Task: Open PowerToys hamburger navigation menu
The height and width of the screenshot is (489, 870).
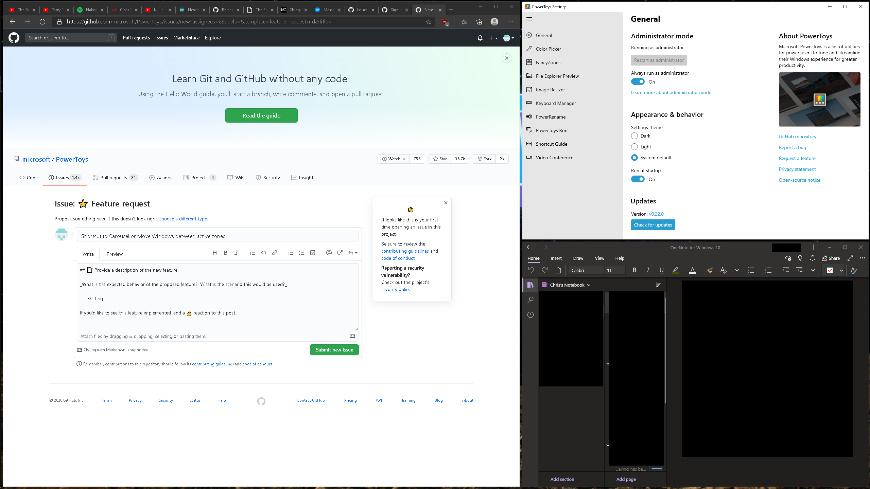Action: 529,19
